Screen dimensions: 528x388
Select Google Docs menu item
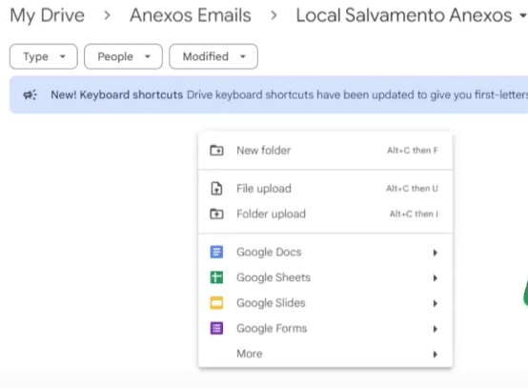[x=325, y=252]
